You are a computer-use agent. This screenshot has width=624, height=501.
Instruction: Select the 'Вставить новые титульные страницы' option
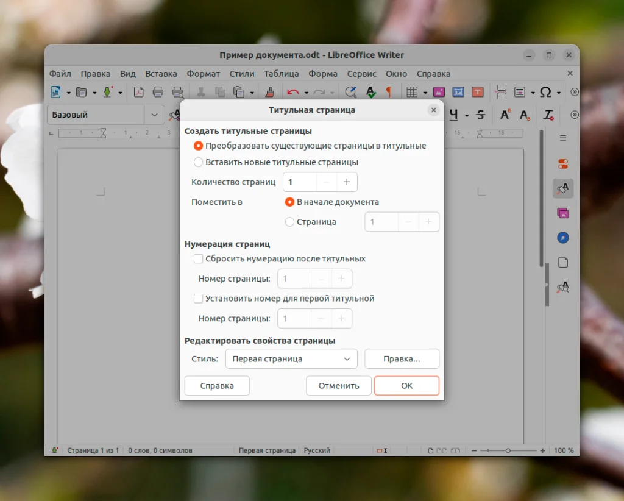point(198,162)
